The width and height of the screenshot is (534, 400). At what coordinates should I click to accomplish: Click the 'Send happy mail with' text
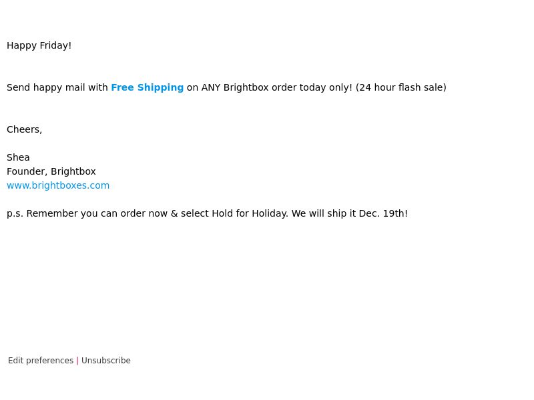pos(57,87)
